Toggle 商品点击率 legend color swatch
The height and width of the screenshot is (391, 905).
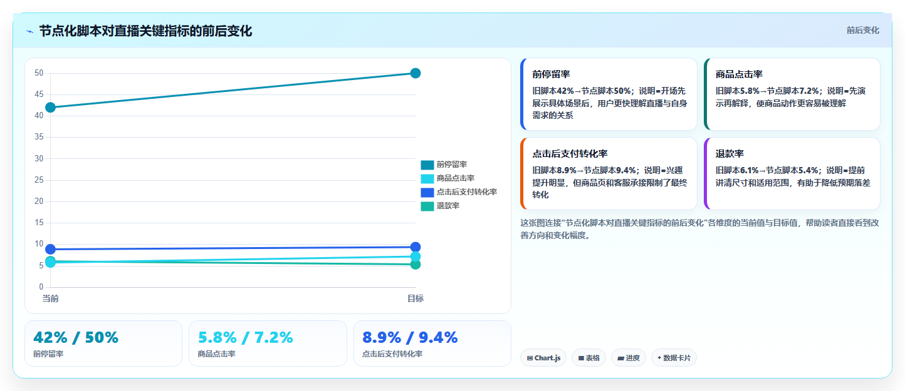427,178
